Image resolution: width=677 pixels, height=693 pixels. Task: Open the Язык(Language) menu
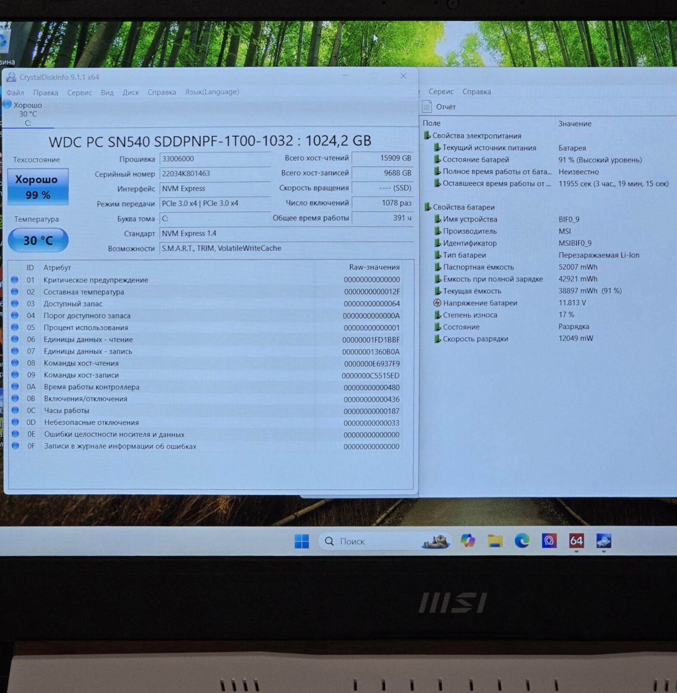[212, 92]
